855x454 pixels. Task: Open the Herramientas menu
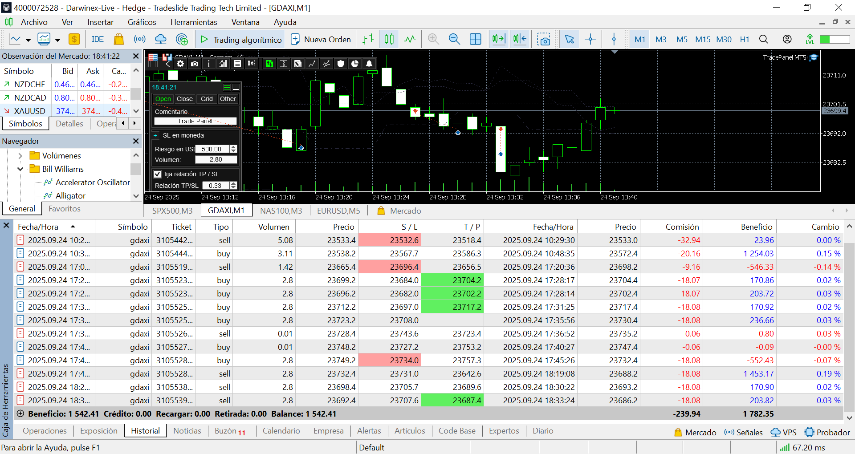tap(194, 22)
